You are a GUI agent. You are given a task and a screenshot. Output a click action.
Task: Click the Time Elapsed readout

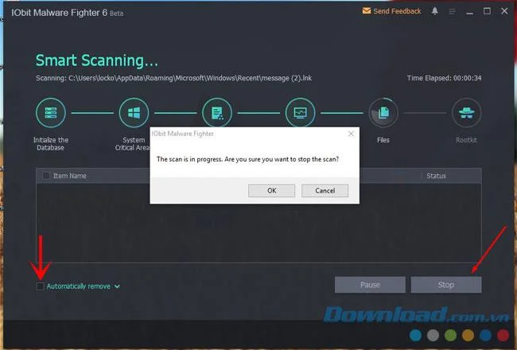click(x=444, y=78)
